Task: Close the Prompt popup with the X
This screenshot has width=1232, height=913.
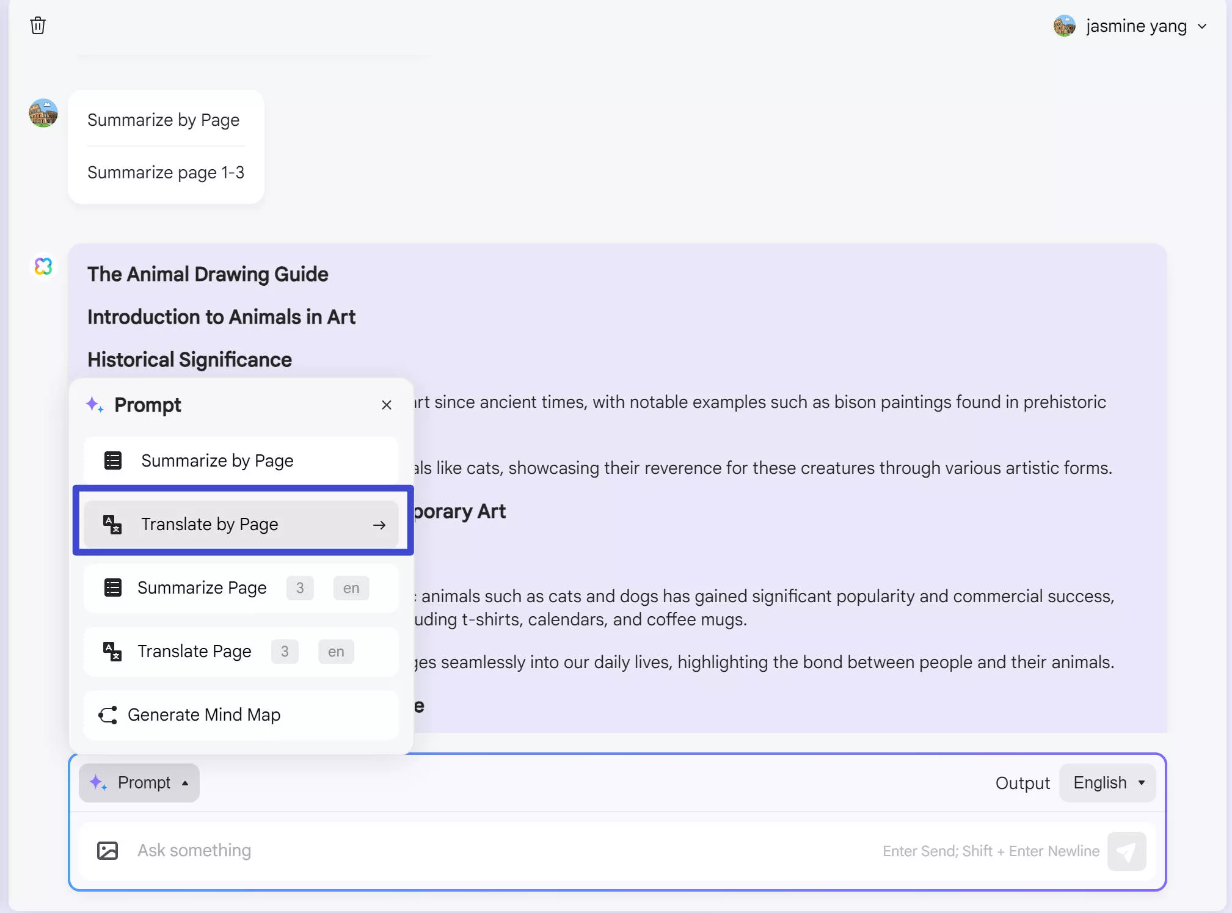Action: (x=387, y=404)
